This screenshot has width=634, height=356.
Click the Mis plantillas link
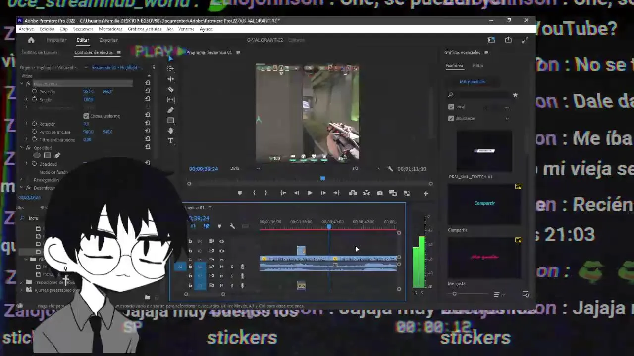(472, 82)
